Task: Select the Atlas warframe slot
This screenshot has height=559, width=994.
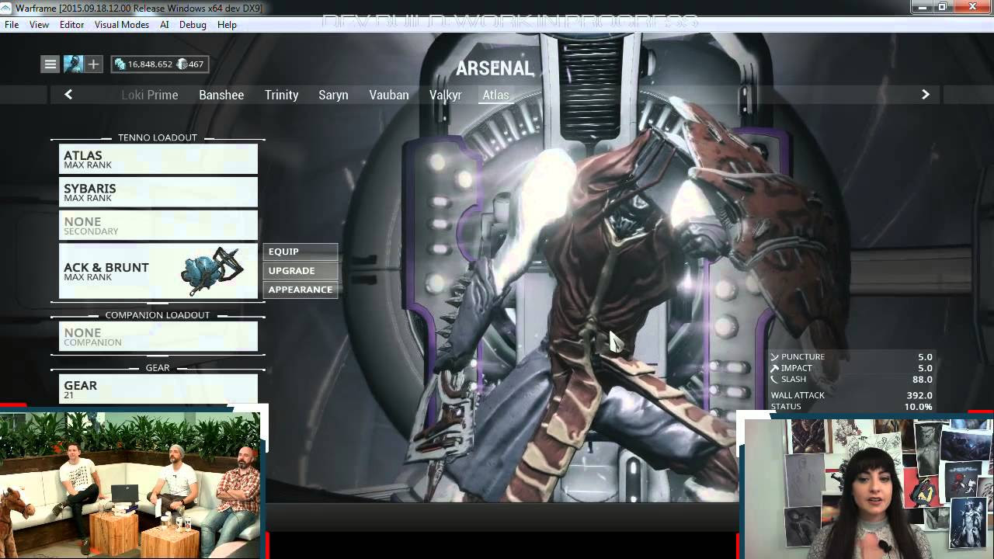Action: pos(158,159)
